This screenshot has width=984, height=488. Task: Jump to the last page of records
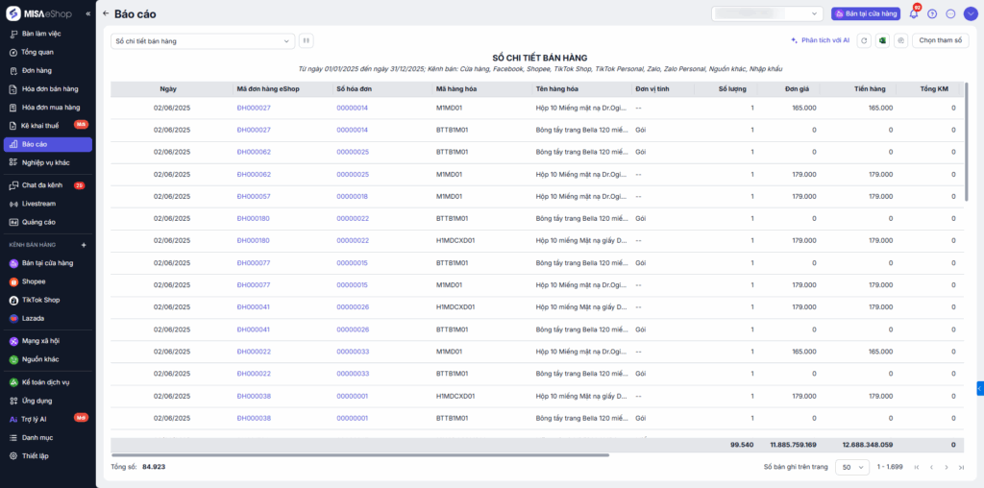coord(962,467)
